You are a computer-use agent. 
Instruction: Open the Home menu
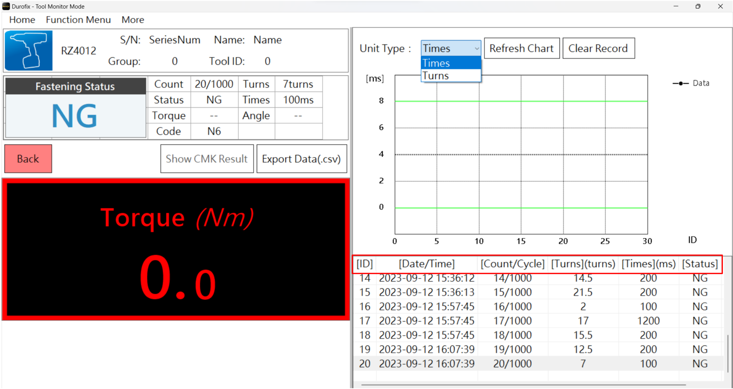(22, 20)
